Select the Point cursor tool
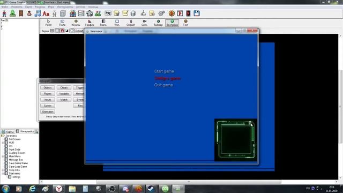This screenshot has height=193, width=343. pos(48,23)
